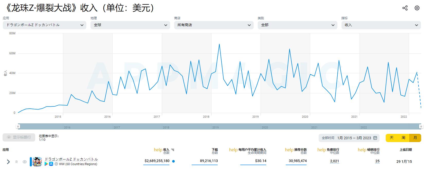Click 下载 column header
This screenshot has height=170, width=424.
[x=215, y=149]
